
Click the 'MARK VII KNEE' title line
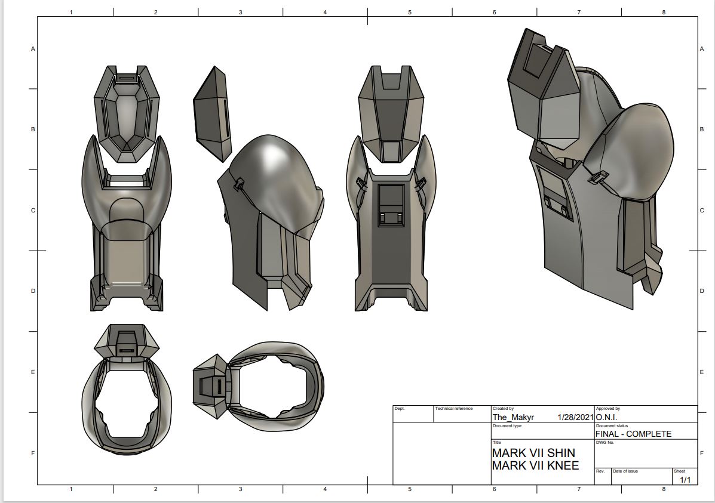tap(535, 465)
